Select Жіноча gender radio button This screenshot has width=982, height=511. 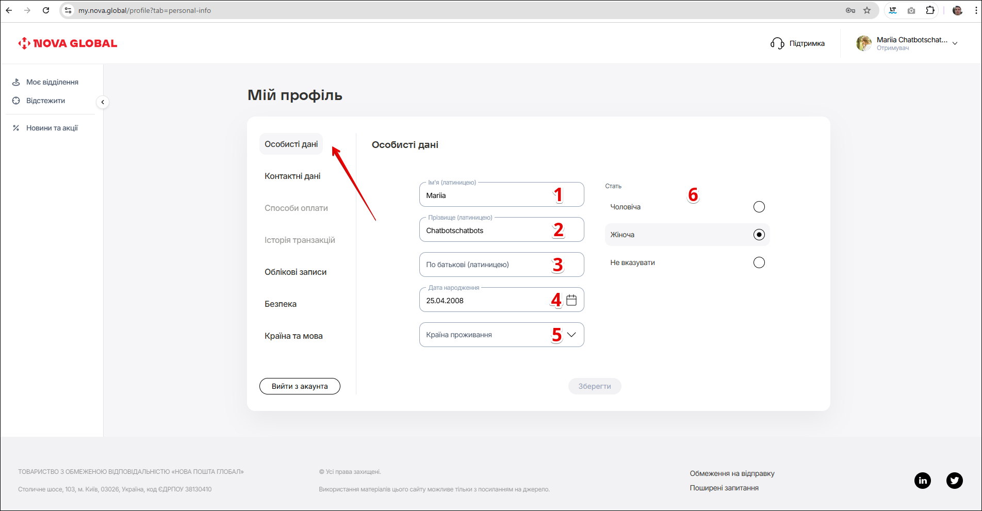(759, 235)
